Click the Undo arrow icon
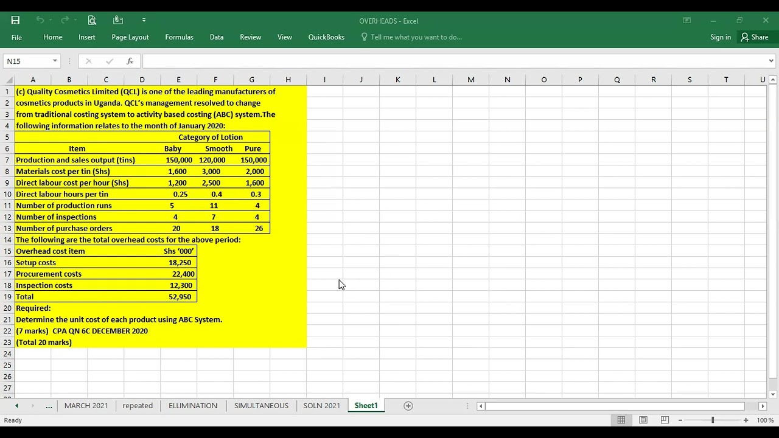Image resolution: width=779 pixels, height=438 pixels. pyautogui.click(x=40, y=20)
